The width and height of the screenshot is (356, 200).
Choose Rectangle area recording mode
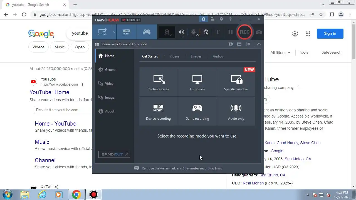tap(158, 82)
